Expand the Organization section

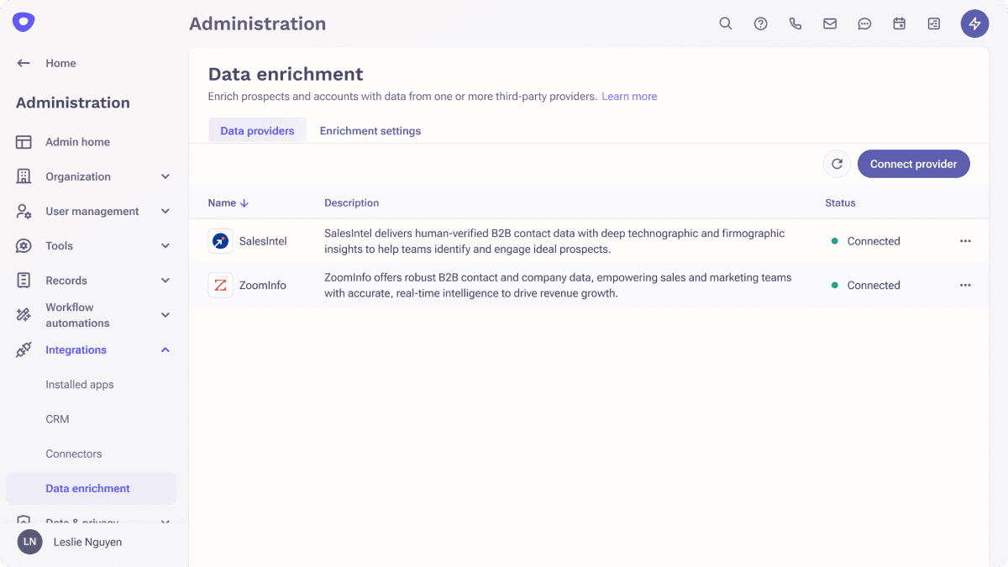(x=165, y=176)
